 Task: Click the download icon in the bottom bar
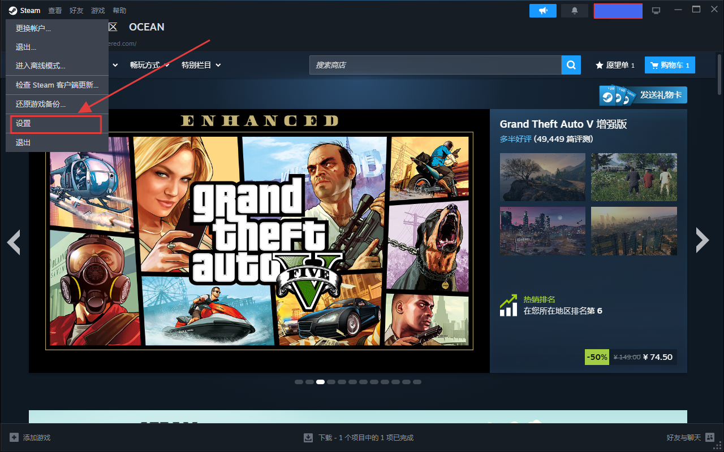click(x=308, y=437)
